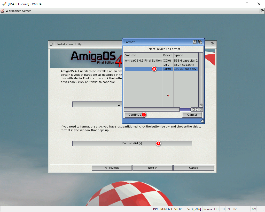
Task: Click the Workbench screen depth gadget
Action: 262,11
